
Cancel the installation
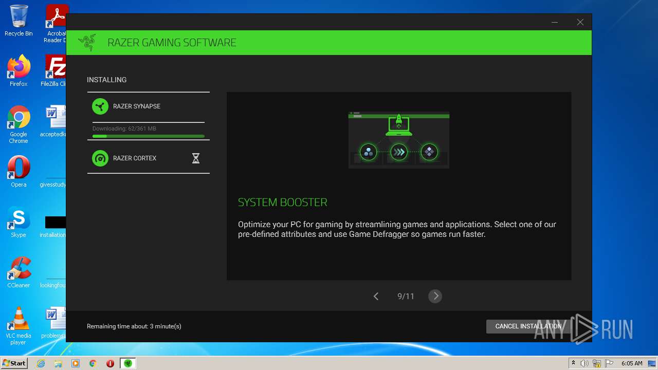click(x=528, y=326)
